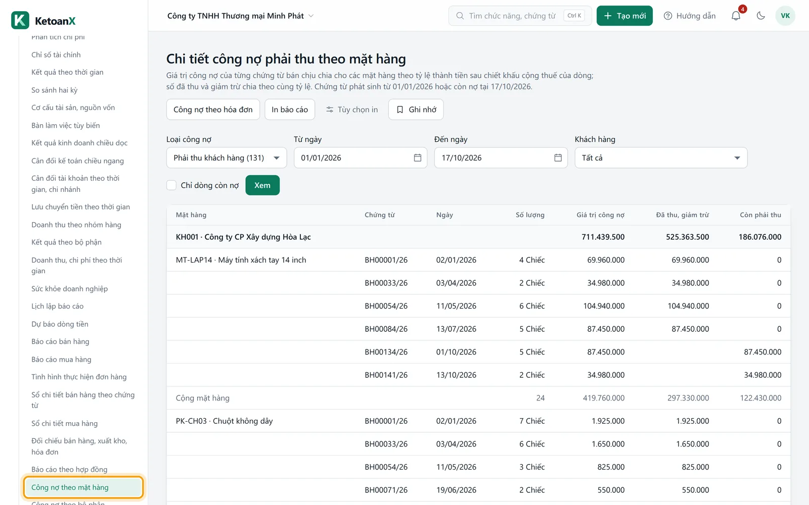Open the VK user avatar menu
The image size is (809, 505).
click(x=785, y=16)
